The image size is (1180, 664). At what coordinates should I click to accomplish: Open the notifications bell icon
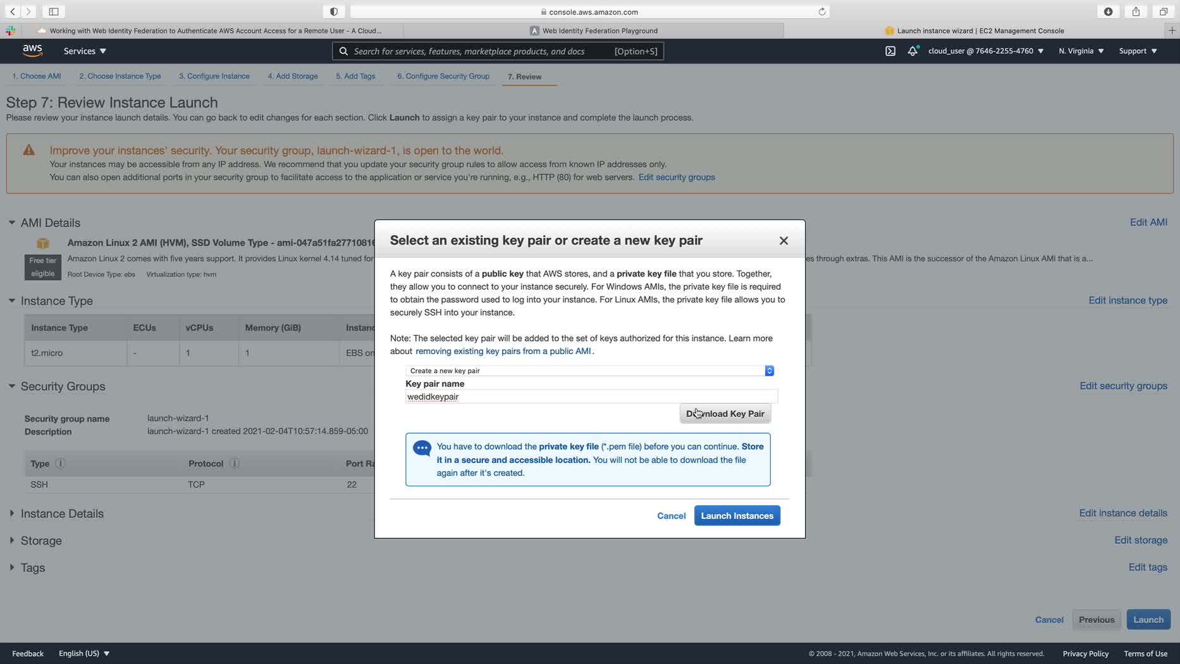tap(913, 51)
